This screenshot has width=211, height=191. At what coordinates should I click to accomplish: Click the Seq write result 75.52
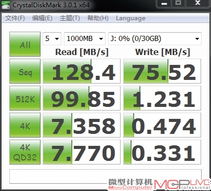162,71
